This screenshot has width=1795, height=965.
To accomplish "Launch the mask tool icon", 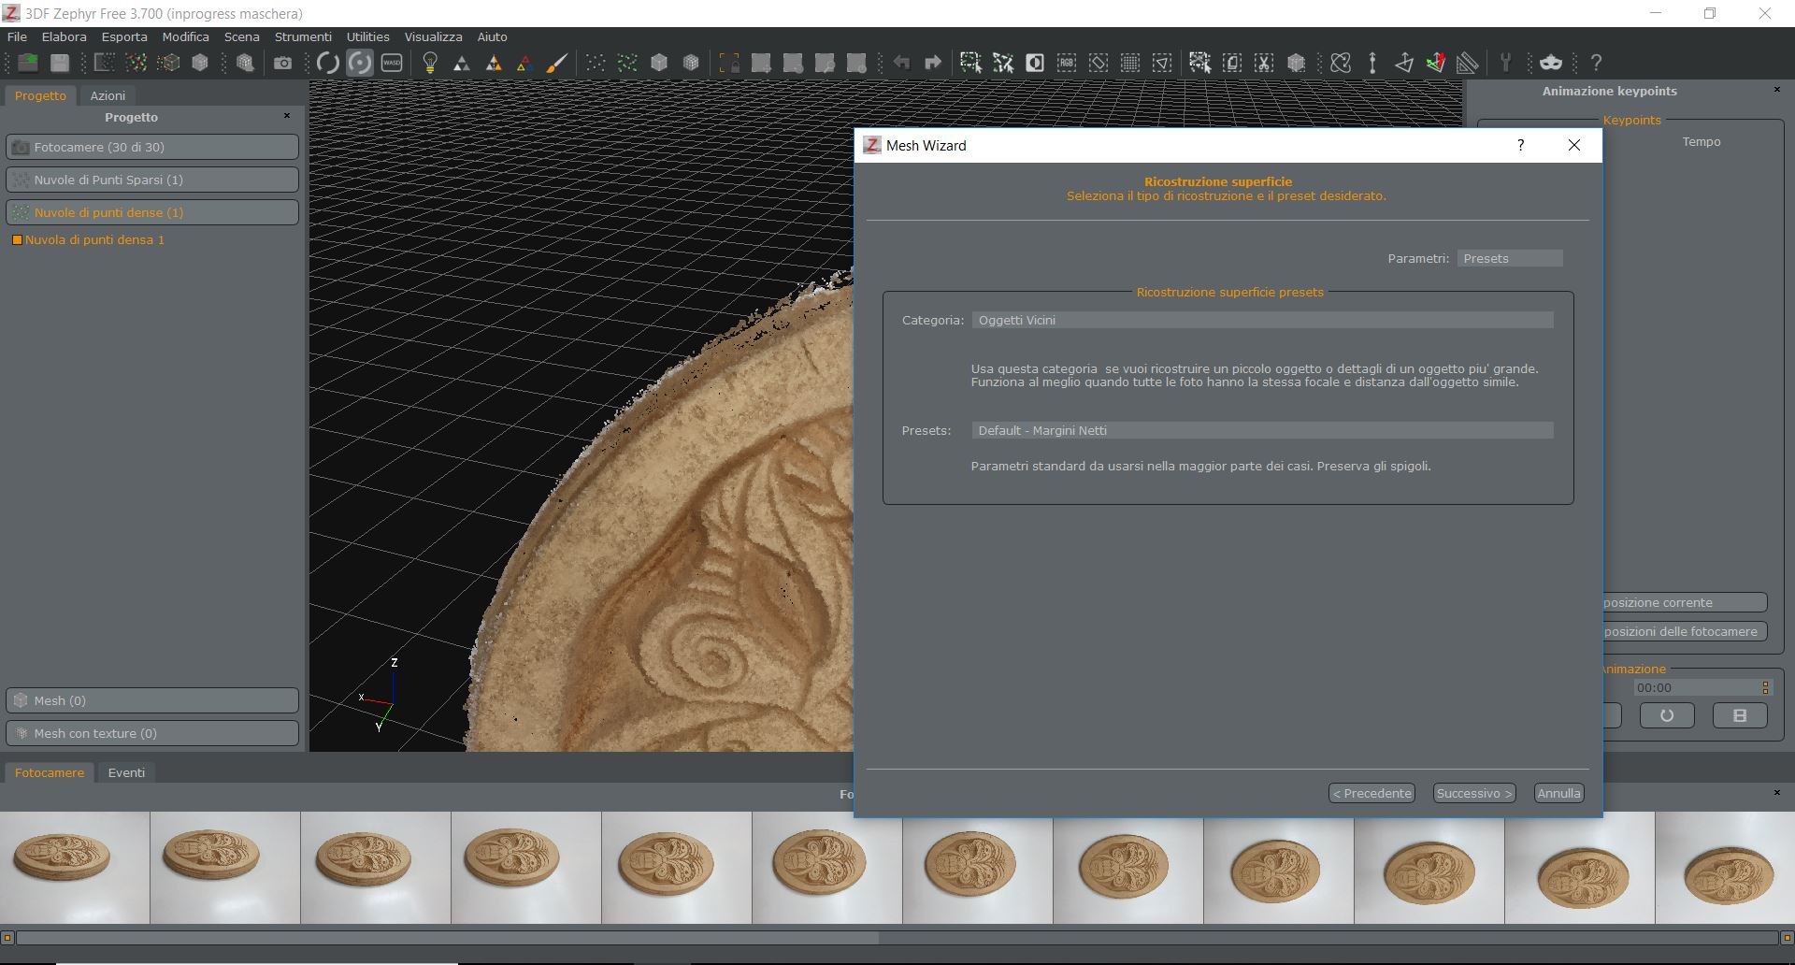I will coord(1551,63).
